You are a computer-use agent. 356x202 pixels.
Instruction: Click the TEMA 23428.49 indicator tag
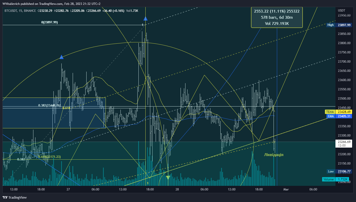339,112
